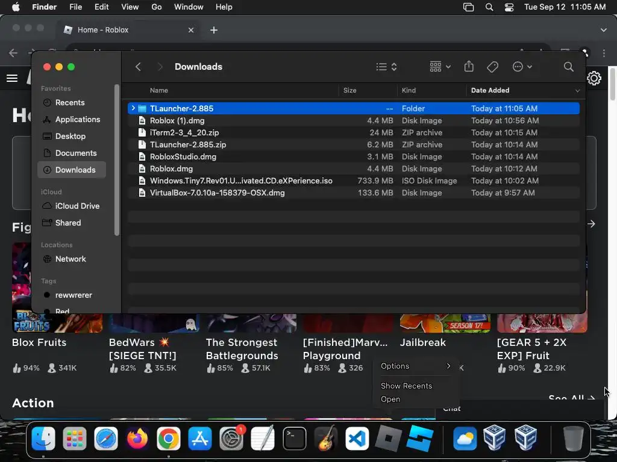This screenshot has width=617, height=462.
Task: Open Downloads in Finder sidebar
Action: pyautogui.click(x=72, y=170)
